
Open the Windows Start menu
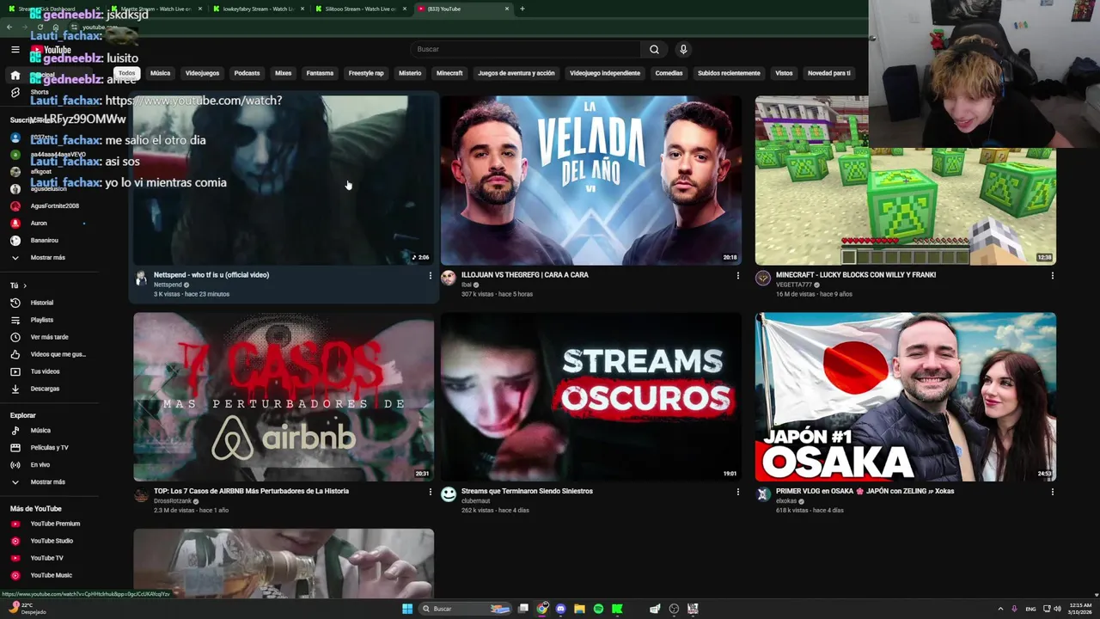[x=407, y=609]
